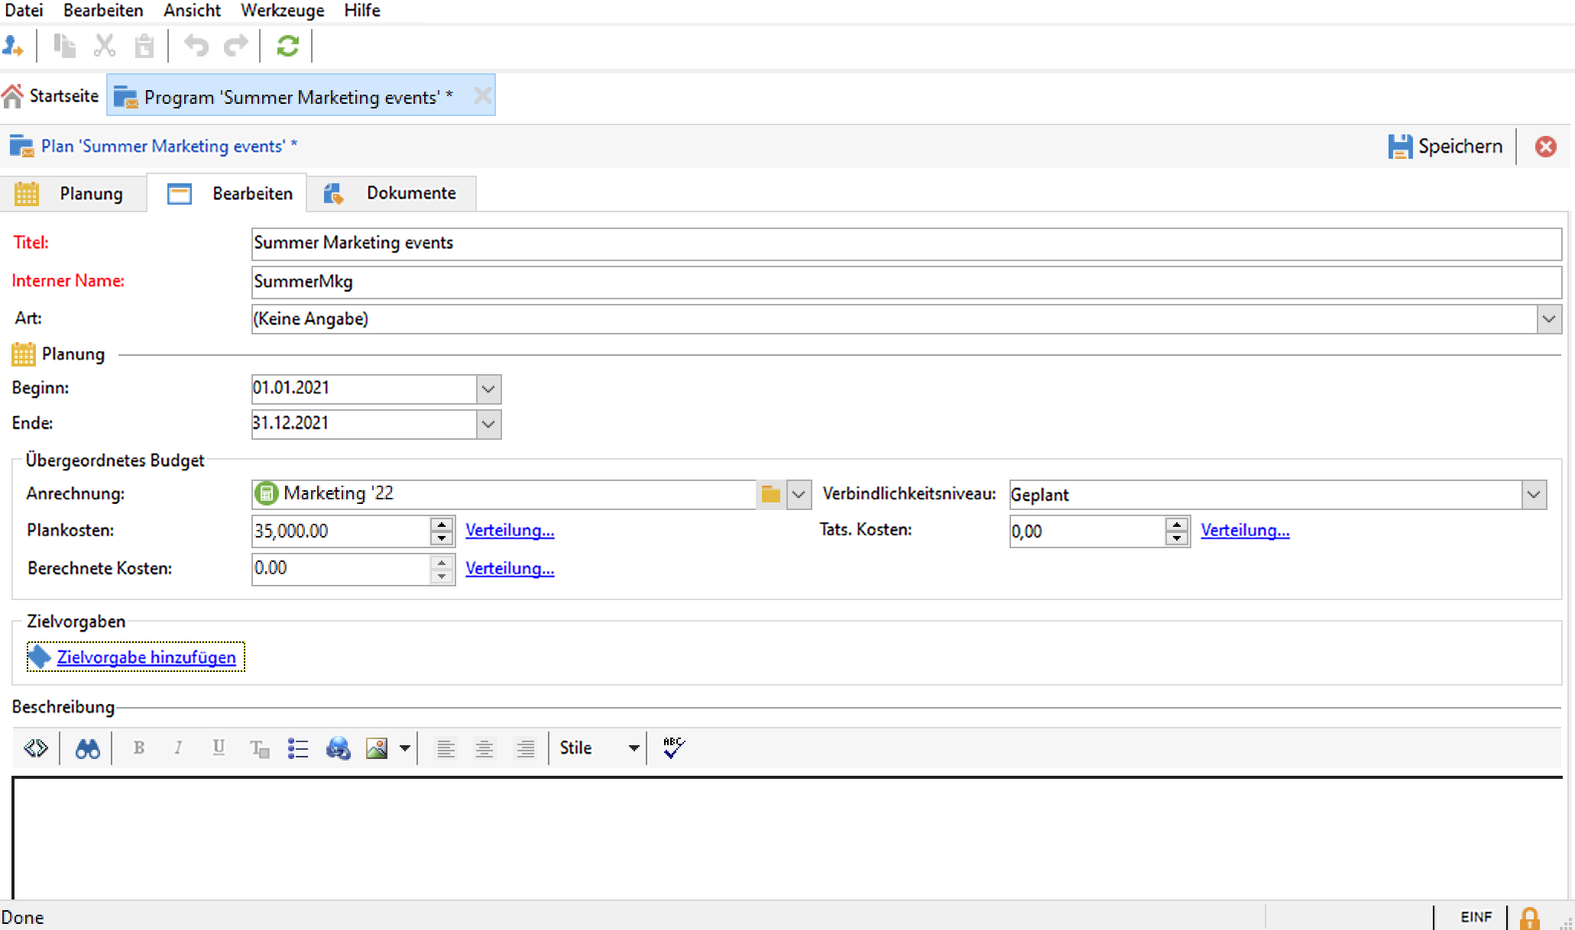This screenshot has width=1575, height=930.
Task: Click the bullet list icon in editor
Action: (x=298, y=748)
